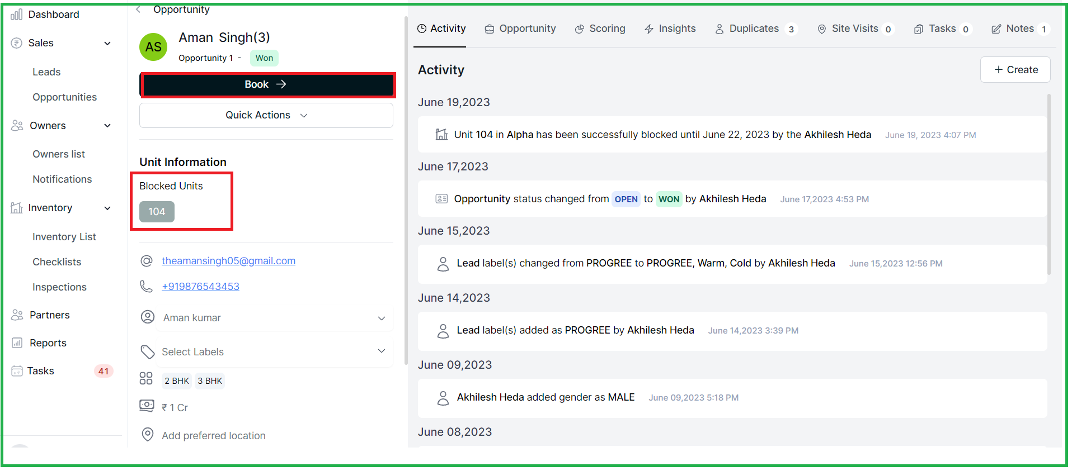1072x471 pixels.
Task: Click the email at-sign icon
Action: (147, 261)
